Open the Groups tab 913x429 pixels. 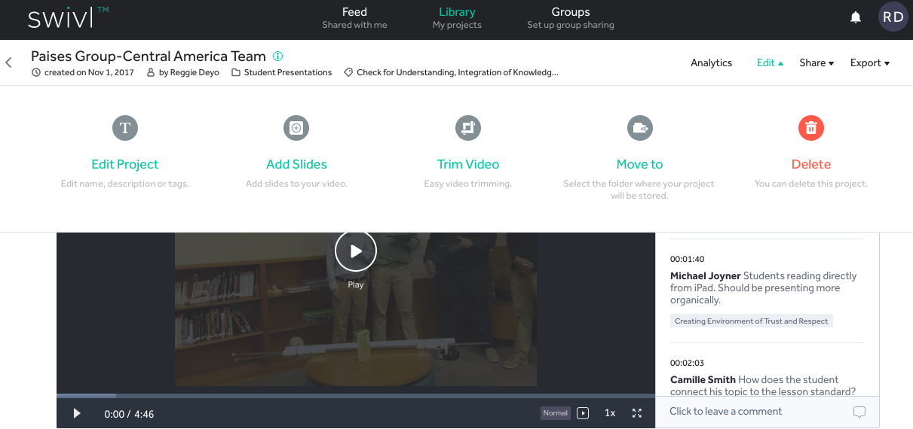pyautogui.click(x=570, y=18)
